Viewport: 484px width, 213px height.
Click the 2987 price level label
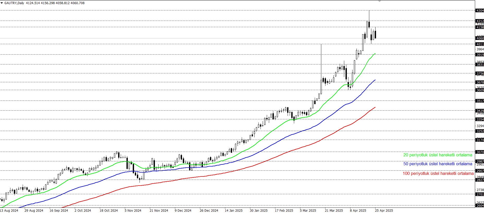point(480,161)
